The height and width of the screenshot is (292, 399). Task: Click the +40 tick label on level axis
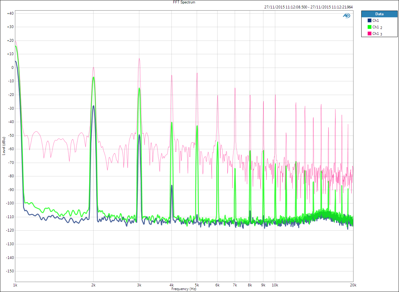[x=10, y=13]
